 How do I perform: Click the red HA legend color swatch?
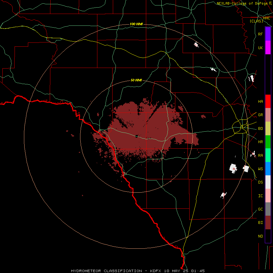(268, 101)
